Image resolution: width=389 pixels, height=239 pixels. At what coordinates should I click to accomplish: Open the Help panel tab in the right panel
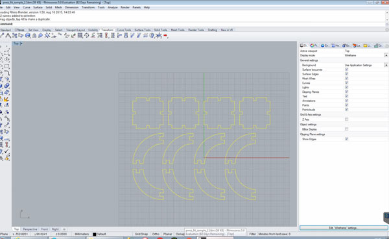[x=335, y=45]
